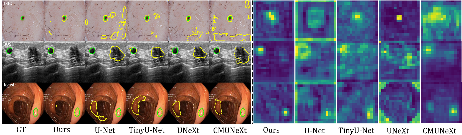Select the ISIC-row heatmap for Ours

274,21
